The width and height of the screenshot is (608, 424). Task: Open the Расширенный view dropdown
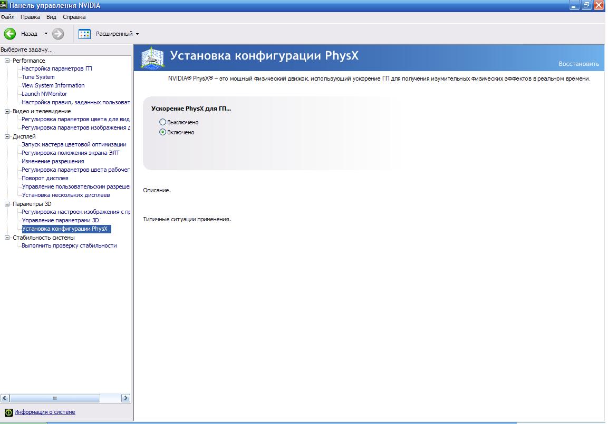pyautogui.click(x=137, y=34)
